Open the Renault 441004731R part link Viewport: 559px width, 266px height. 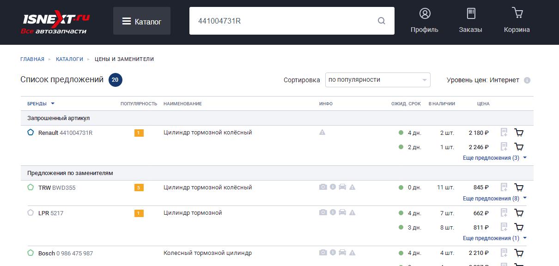tap(65, 133)
